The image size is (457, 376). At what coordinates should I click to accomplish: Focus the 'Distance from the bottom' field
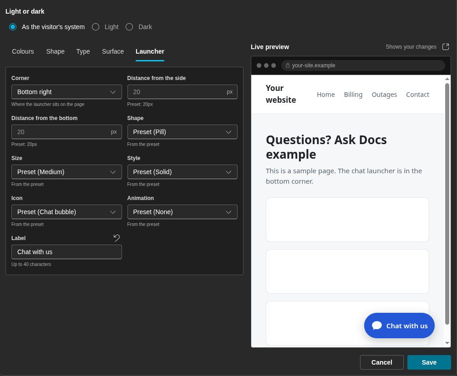tap(66, 132)
